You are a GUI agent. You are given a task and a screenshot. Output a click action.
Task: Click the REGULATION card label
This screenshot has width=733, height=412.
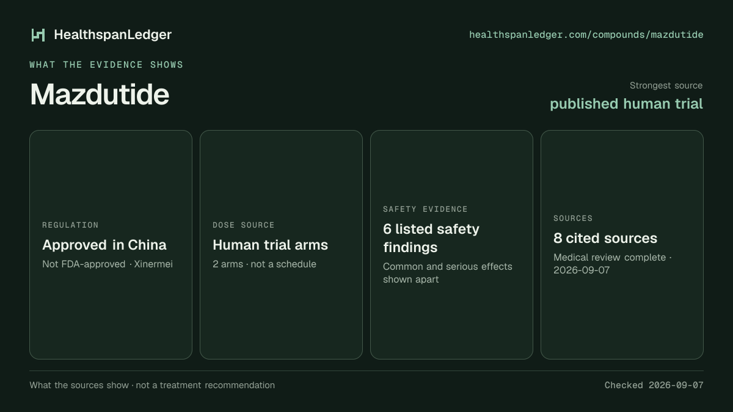point(70,225)
